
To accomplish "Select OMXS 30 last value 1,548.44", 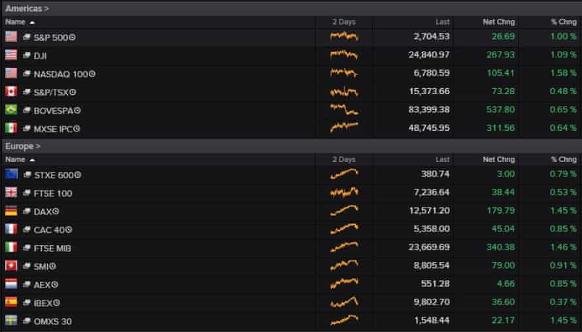I will (432, 320).
